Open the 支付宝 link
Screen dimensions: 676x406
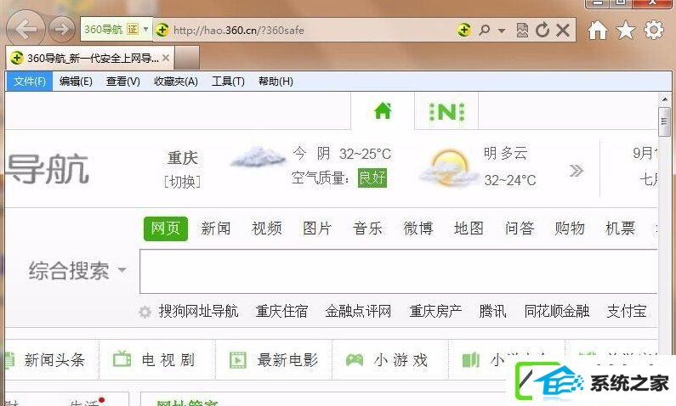[627, 311]
